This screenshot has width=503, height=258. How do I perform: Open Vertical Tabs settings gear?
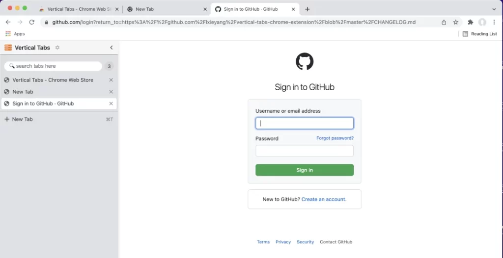(x=57, y=48)
